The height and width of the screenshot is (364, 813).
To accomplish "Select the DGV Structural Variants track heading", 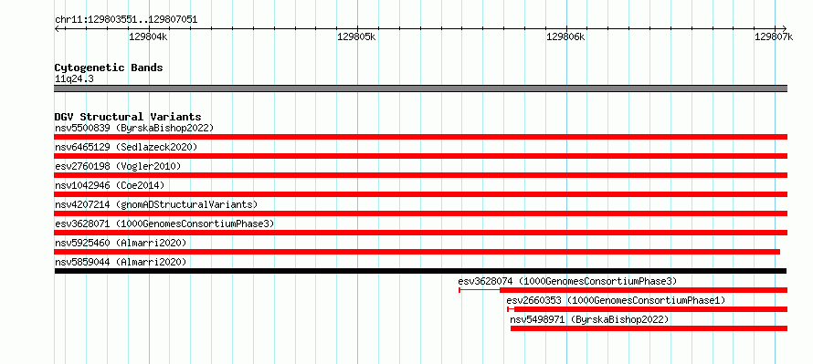I will click(128, 117).
